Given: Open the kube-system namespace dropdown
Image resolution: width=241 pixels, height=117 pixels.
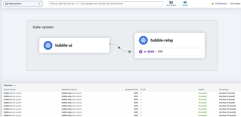Looking at the screenshot, I should click(23, 4).
